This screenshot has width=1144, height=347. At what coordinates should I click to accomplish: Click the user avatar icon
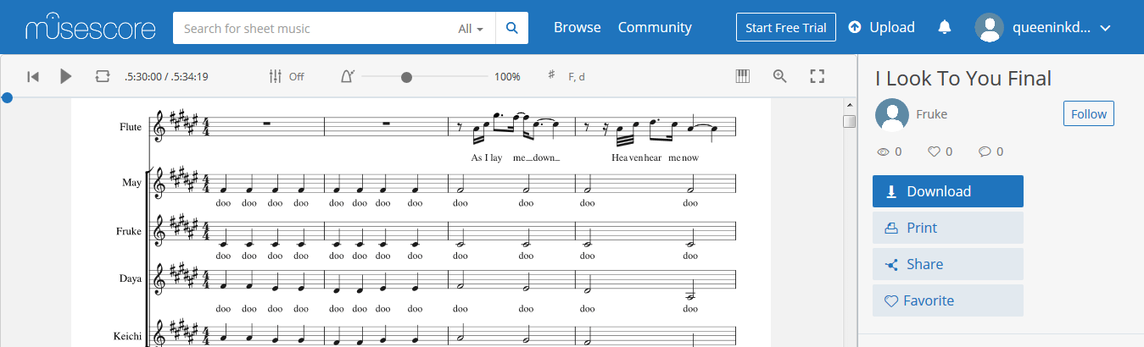point(990,28)
